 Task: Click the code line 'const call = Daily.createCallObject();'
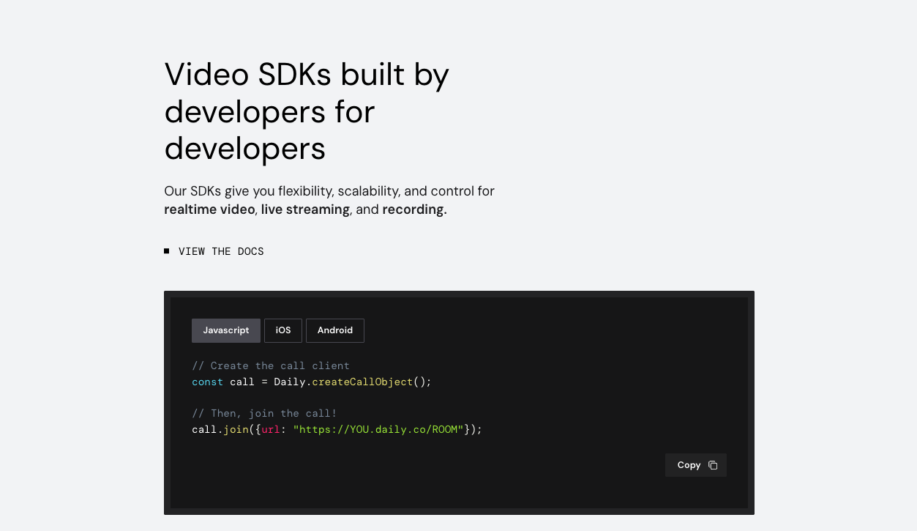coord(312,382)
